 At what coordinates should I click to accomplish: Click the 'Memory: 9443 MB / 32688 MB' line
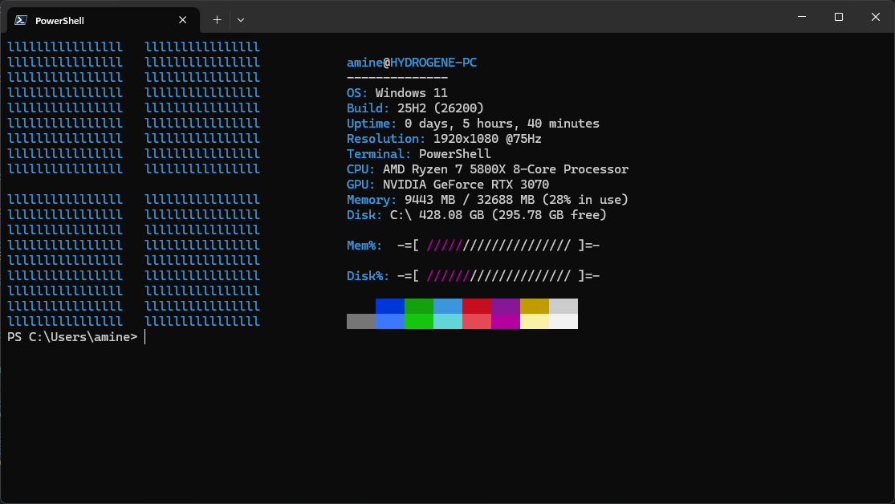(x=487, y=200)
